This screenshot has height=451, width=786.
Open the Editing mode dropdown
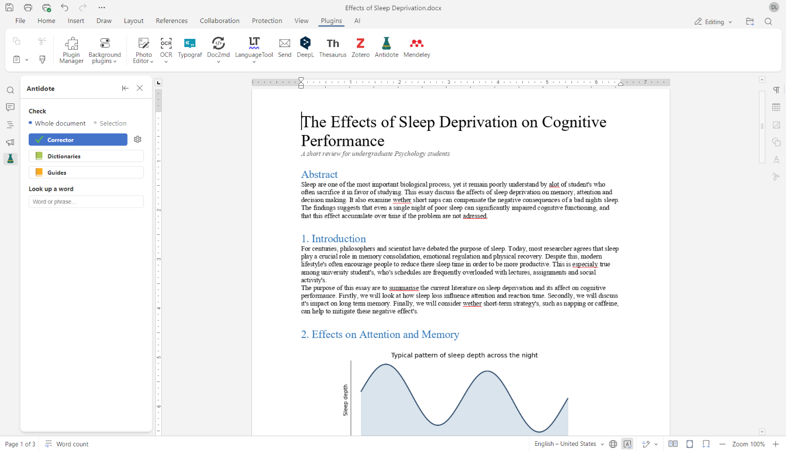(x=713, y=21)
